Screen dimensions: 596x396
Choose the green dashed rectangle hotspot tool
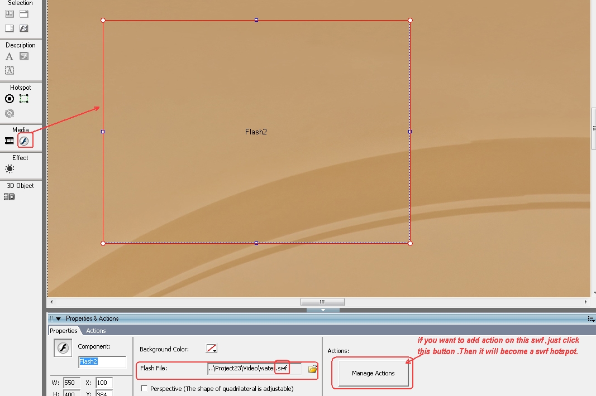[24, 99]
